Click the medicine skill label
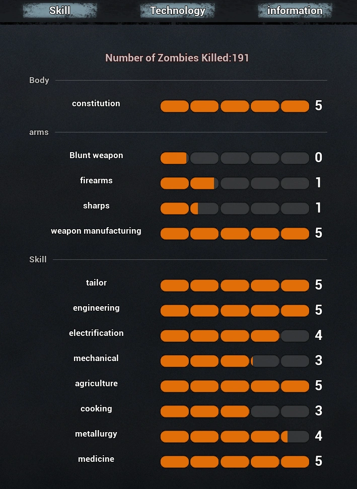 (x=96, y=459)
